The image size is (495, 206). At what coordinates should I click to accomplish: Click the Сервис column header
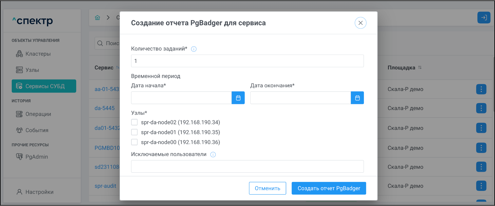[x=104, y=68]
